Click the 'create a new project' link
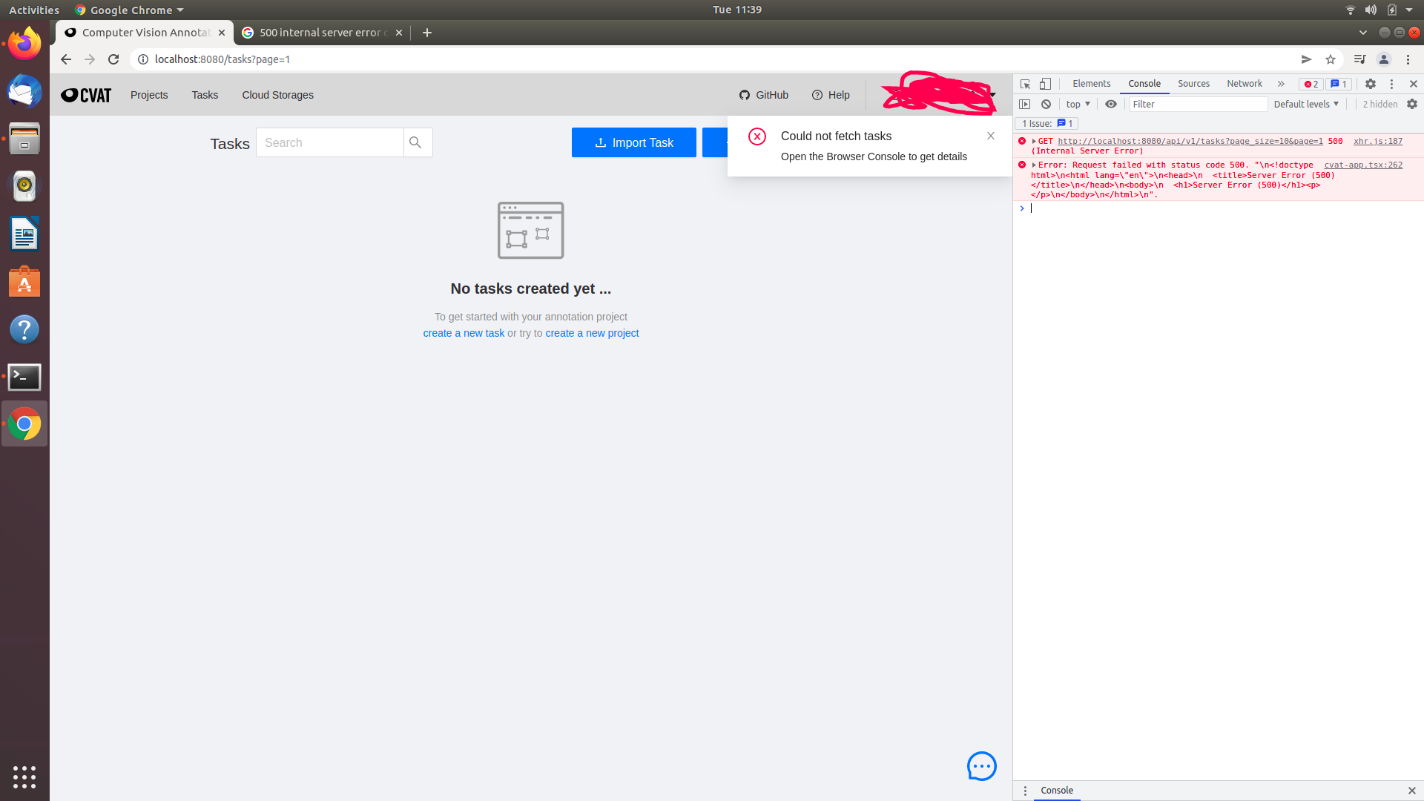The height and width of the screenshot is (801, 1424). 592,333
